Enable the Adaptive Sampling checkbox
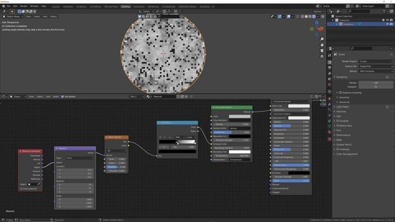The height and width of the screenshot is (222, 395). [340, 92]
